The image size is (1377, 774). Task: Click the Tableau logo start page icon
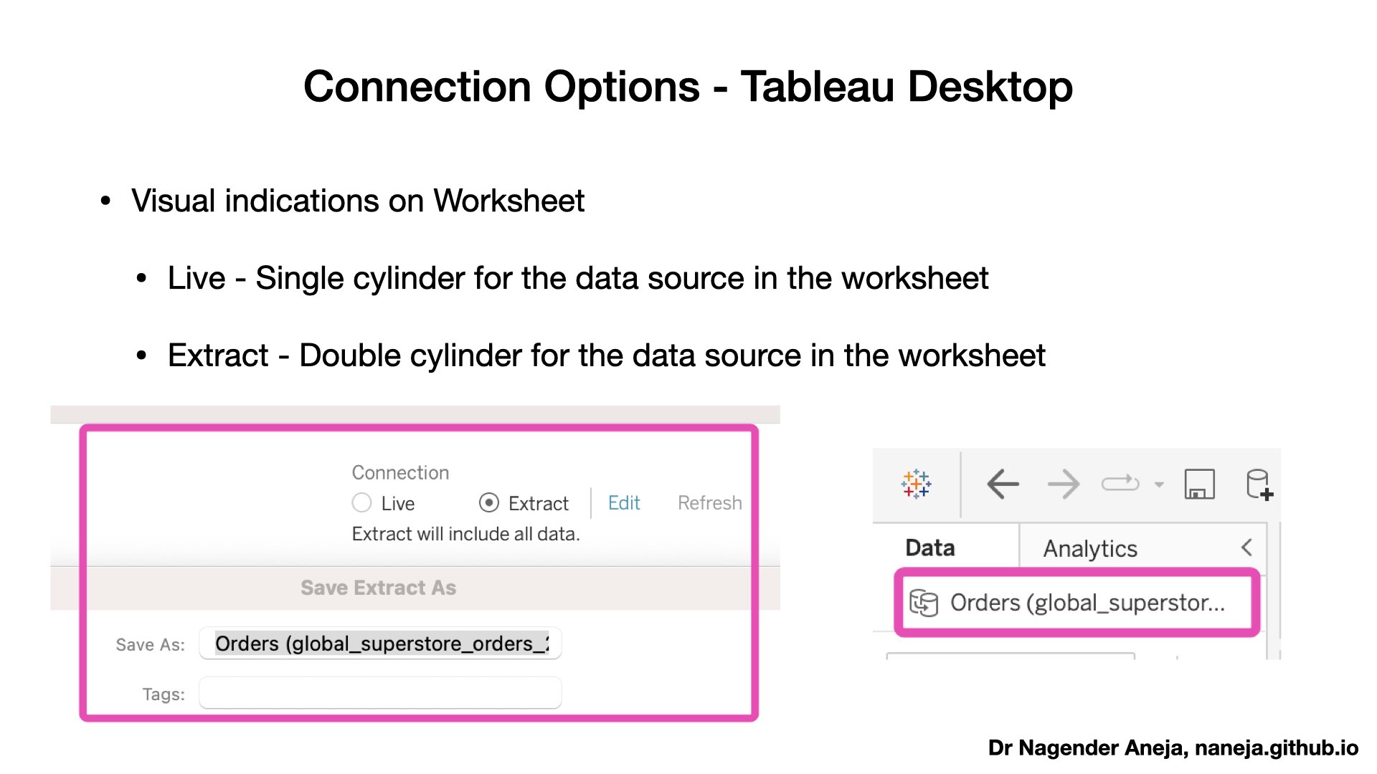(916, 484)
